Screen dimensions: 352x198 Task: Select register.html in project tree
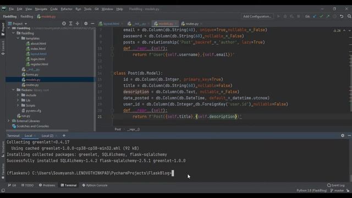pyautogui.click(x=39, y=64)
